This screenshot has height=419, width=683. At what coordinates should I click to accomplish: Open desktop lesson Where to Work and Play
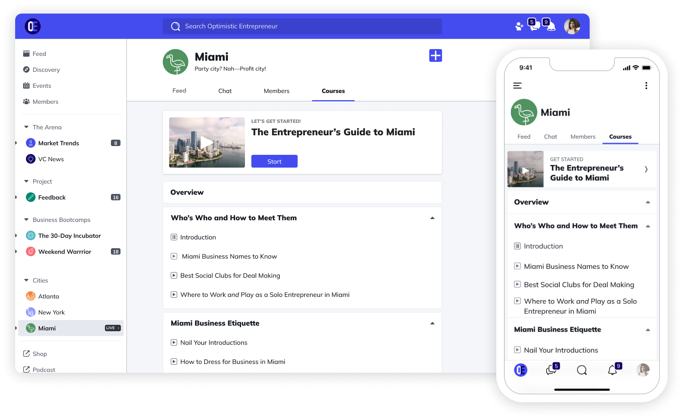pyautogui.click(x=260, y=294)
